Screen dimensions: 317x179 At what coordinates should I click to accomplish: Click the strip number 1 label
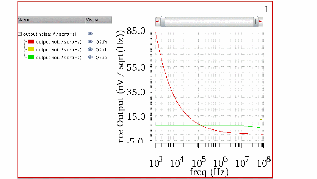[267, 9]
